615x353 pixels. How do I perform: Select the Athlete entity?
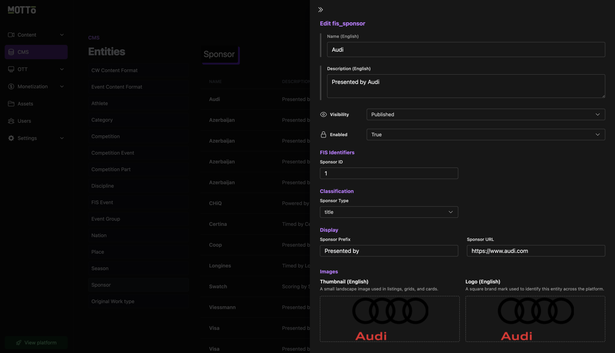click(138, 103)
